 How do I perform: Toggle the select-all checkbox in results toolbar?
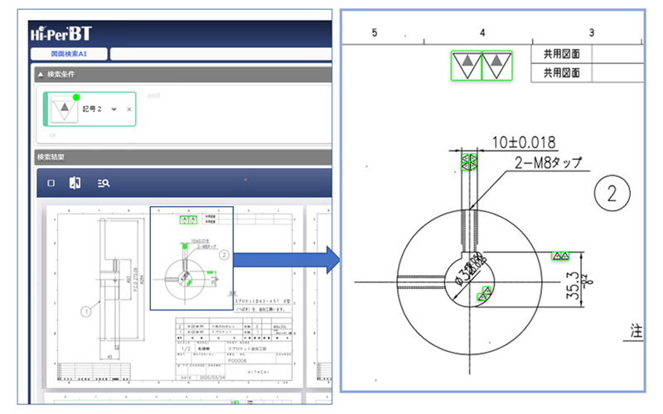(51, 184)
